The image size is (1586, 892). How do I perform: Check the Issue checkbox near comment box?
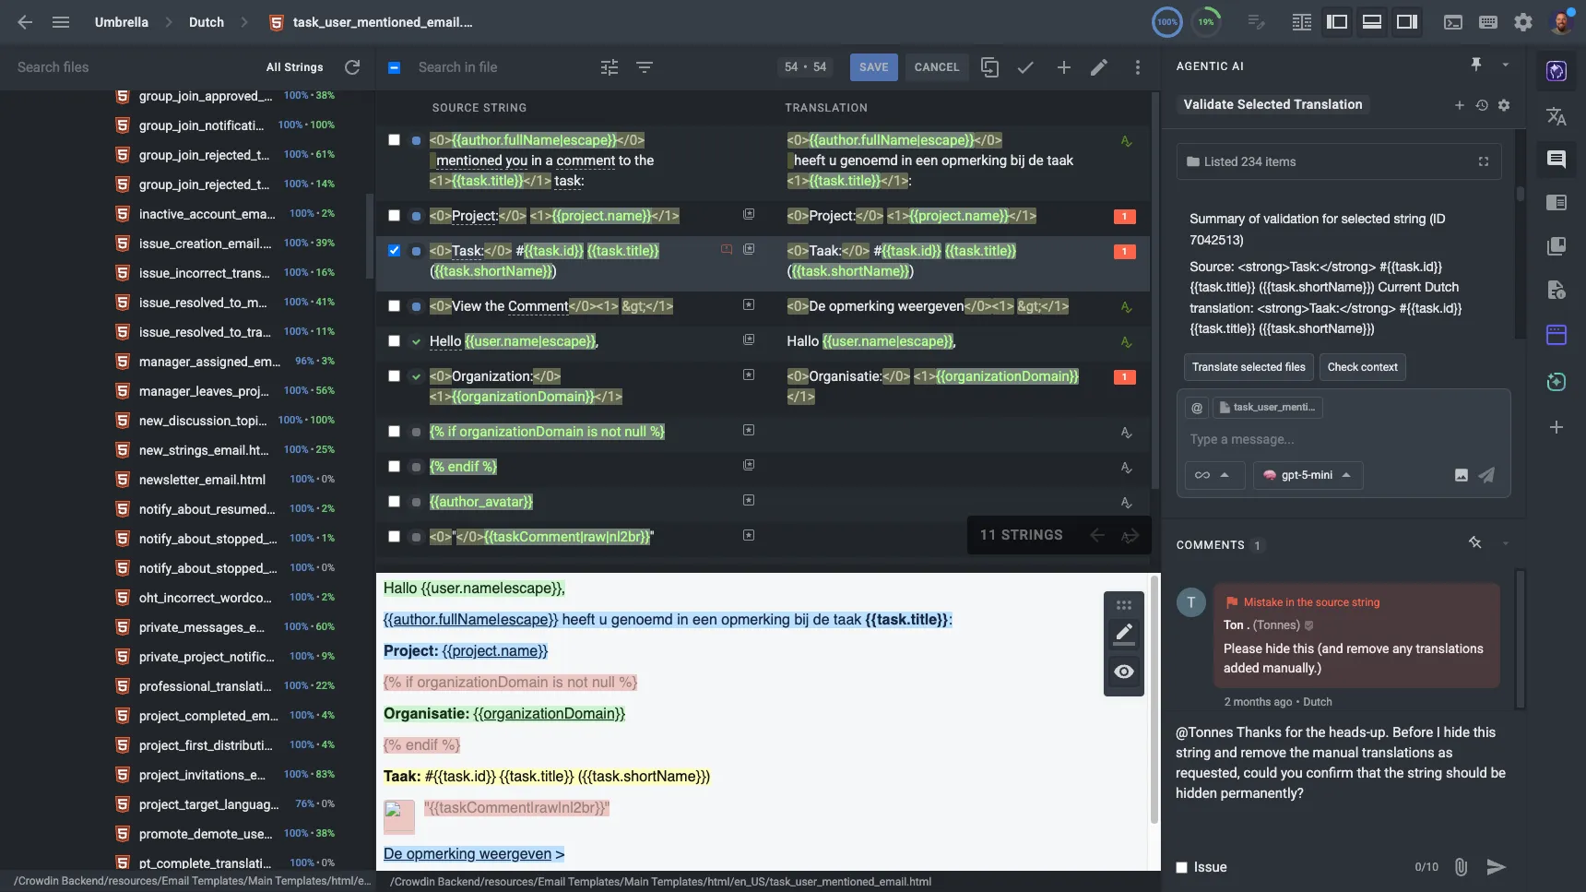1182,867
